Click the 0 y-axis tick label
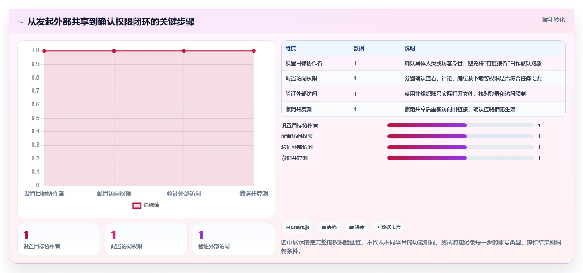 (38, 185)
